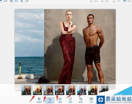132x104 pixels.
Task: Click the 撤销 (Undo) arrow
Action: point(94,1)
